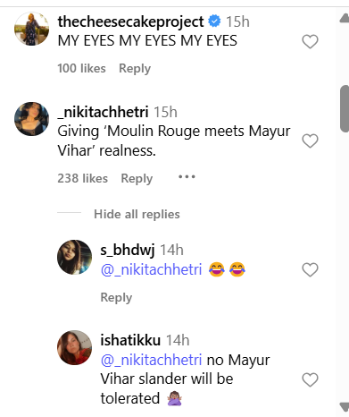The height and width of the screenshot is (417, 349).
Task: Like s_bhdwj's laughing emoji reply
Action: (310, 269)
